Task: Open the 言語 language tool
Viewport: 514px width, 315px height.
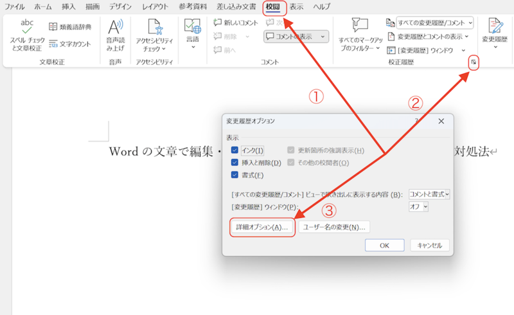Action: pos(193,34)
